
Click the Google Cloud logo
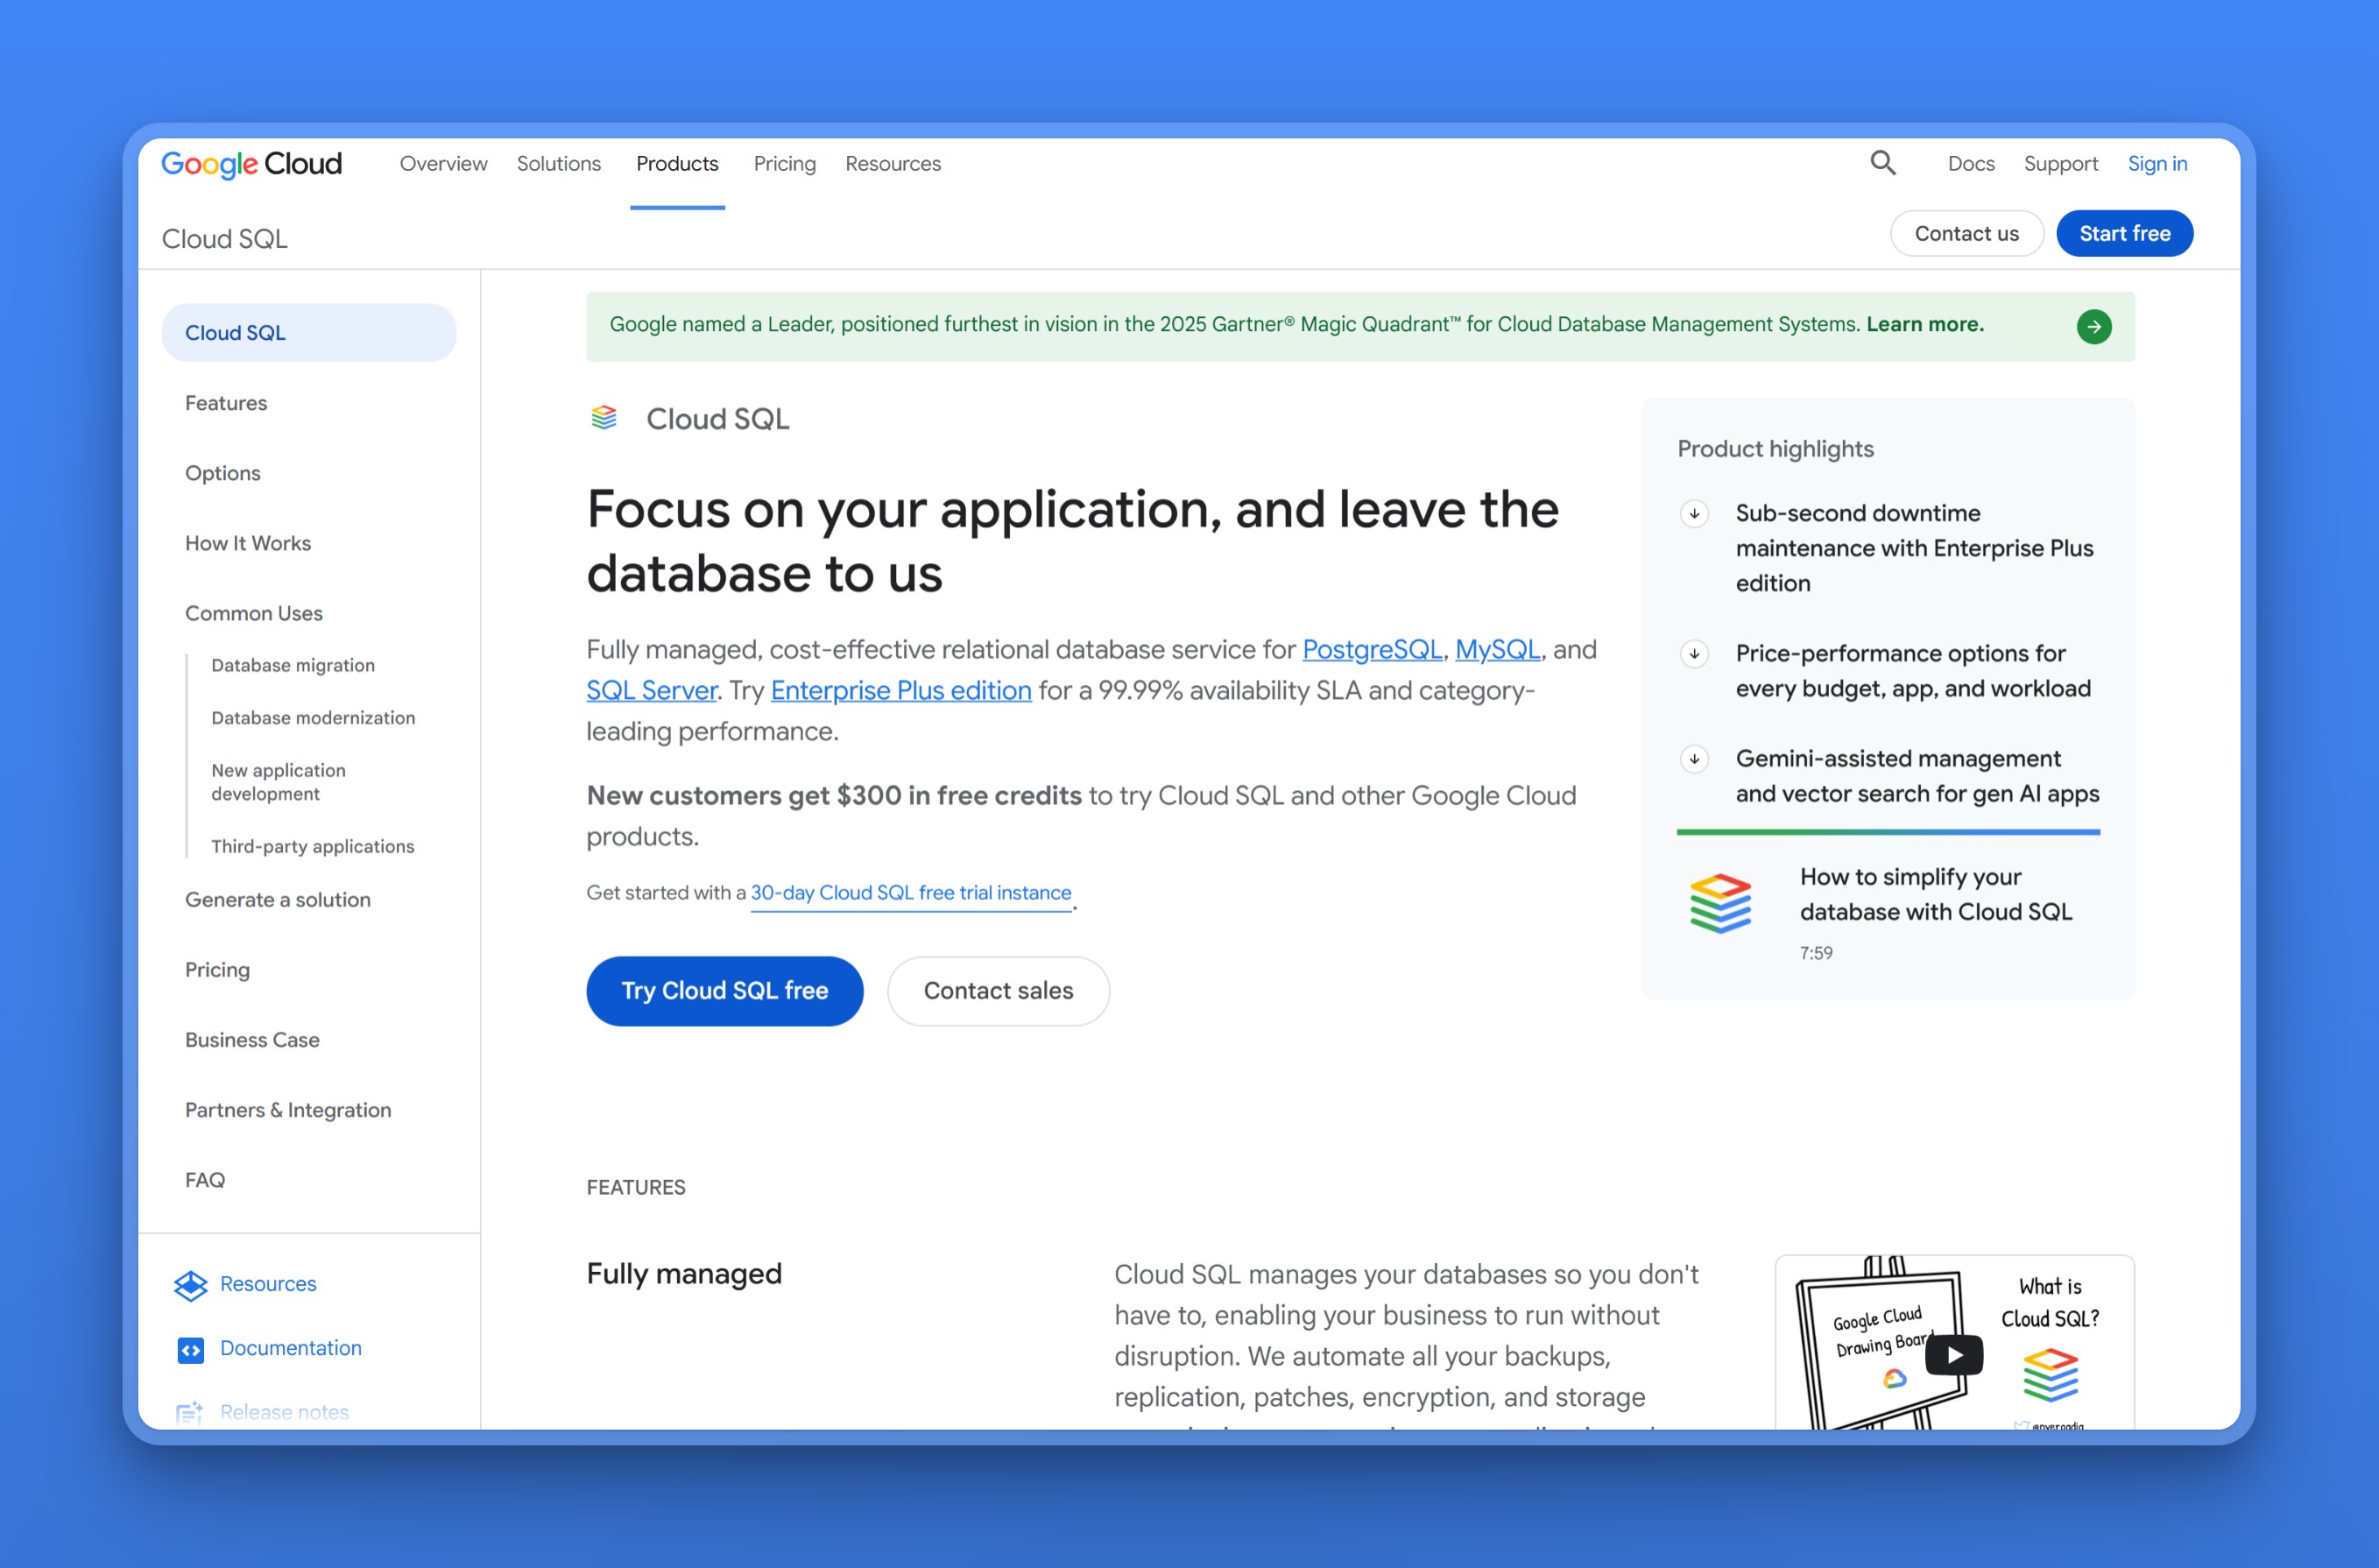[x=252, y=163]
